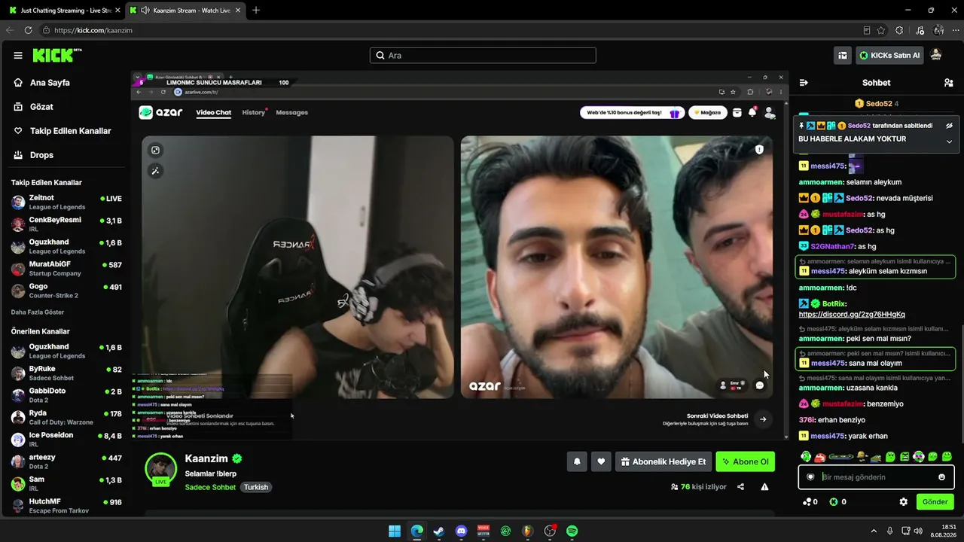Click the address bar URL

tap(93, 30)
